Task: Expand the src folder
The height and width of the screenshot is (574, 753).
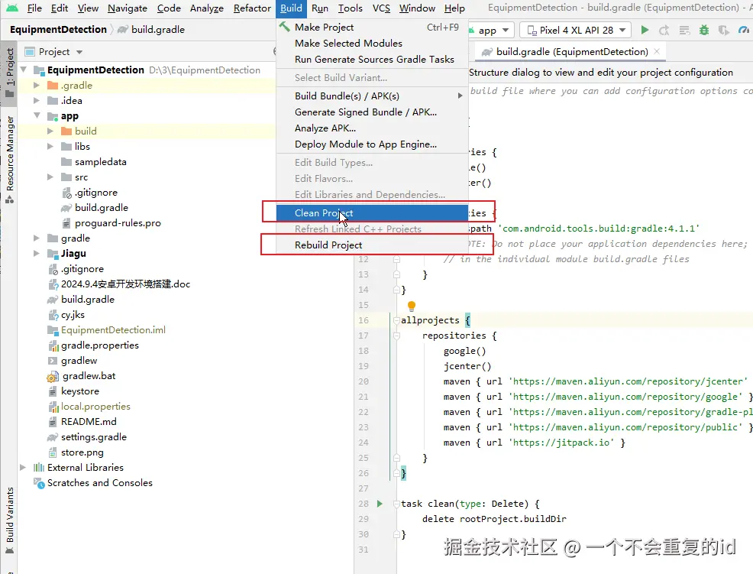Action: 50,177
